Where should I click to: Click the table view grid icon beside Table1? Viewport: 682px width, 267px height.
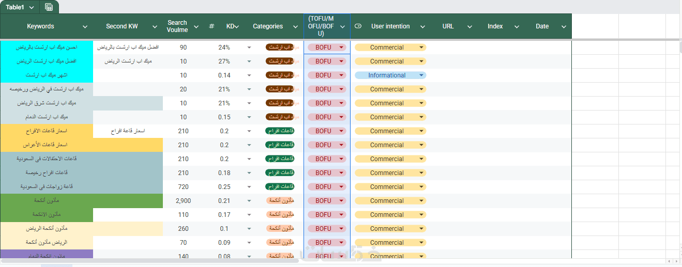(49, 7)
